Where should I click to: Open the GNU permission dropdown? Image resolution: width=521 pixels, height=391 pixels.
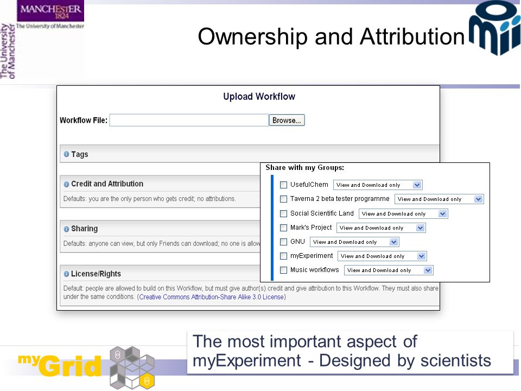click(354, 242)
